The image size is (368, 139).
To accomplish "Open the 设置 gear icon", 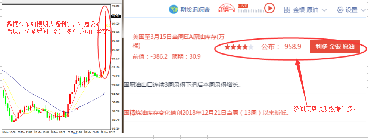I will click(x=340, y=10).
